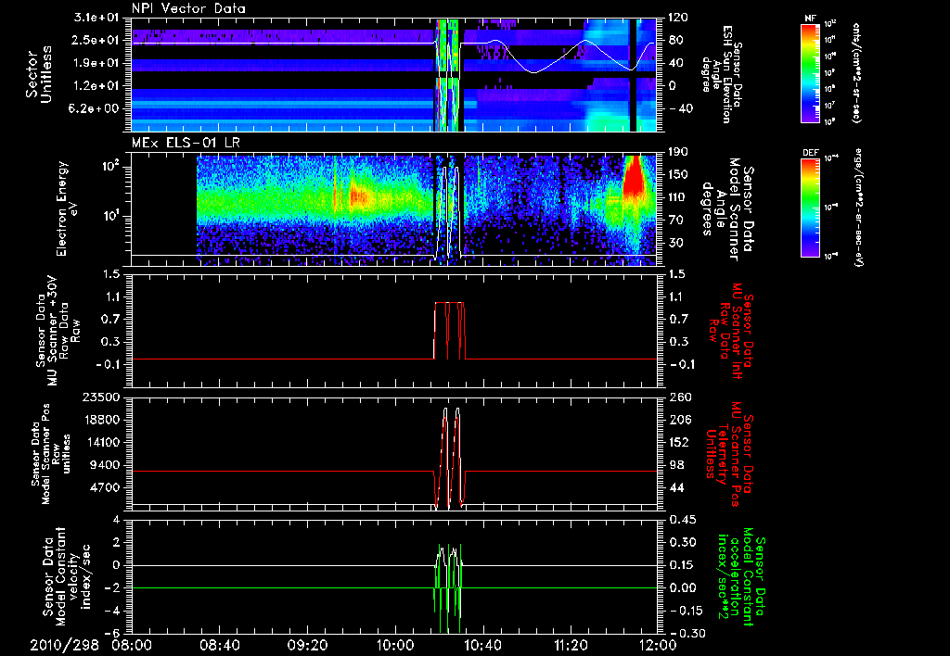Click the scanner position peaks in fourth panel
Image resolution: width=950 pixels, height=656 pixels.
coord(451,458)
